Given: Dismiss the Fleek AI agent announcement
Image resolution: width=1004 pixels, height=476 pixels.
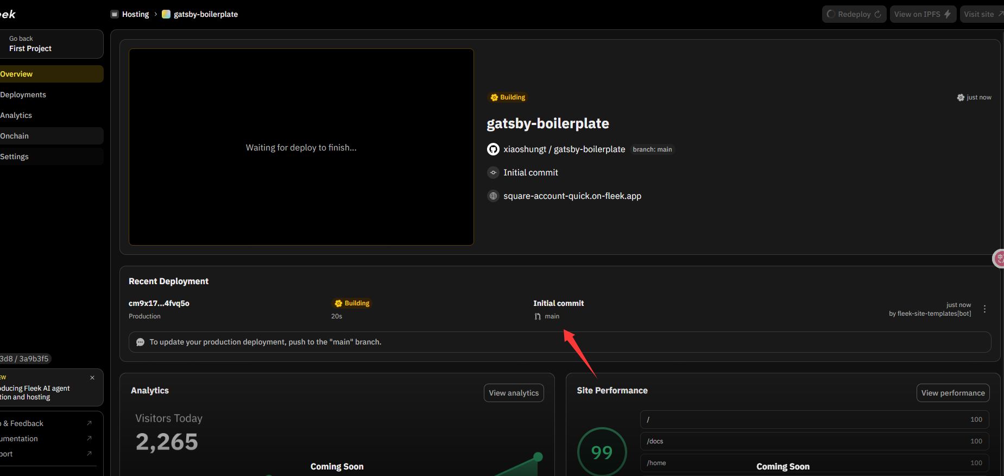Looking at the screenshot, I should [92, 378].
